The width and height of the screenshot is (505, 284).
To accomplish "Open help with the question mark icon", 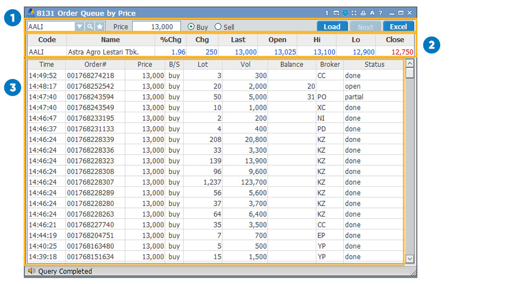I will (x=380, y=13).
